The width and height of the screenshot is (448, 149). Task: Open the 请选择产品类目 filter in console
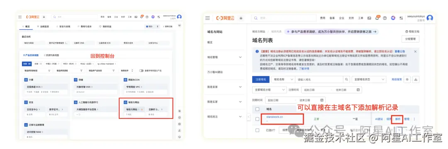point(102,70)
